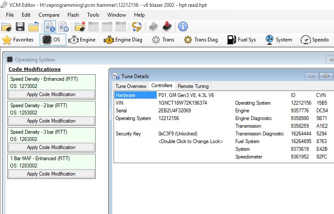Open the File menu

click(10, 15)
